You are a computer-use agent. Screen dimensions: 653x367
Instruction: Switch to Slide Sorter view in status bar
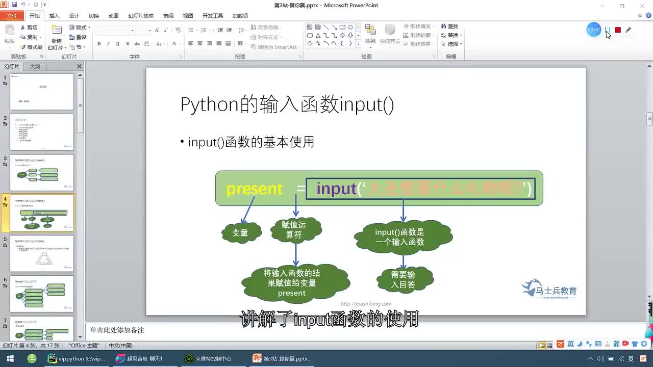pyautogui.click(x=550, y=345)
